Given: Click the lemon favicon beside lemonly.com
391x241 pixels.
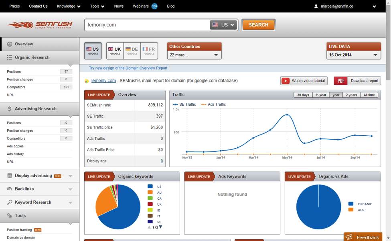Looking at the screenshot, I should tap(87, 81).
